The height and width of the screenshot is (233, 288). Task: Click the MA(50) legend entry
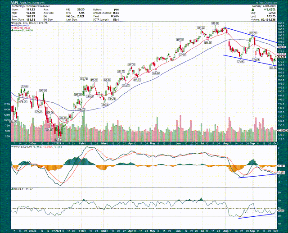coord(20,25)
